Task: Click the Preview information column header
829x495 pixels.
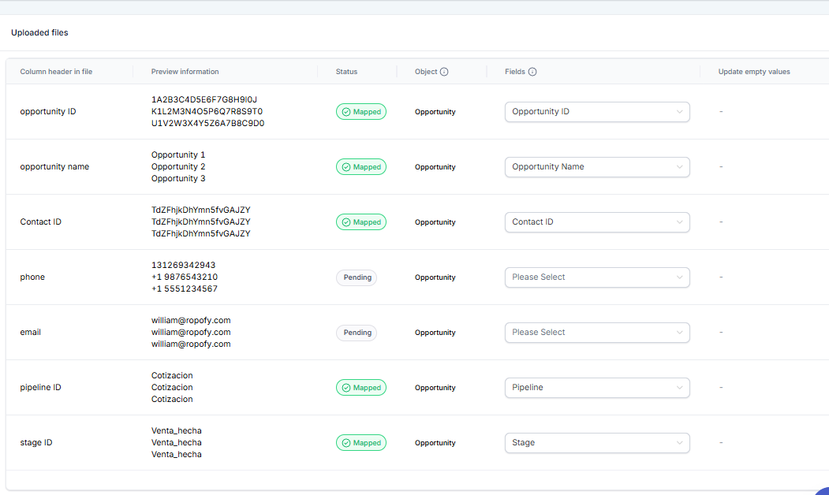Action: (185, 72)
